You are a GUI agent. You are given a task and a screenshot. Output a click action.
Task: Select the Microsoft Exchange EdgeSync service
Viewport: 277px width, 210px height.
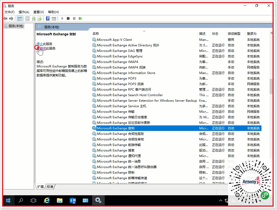tap(177, 56)
